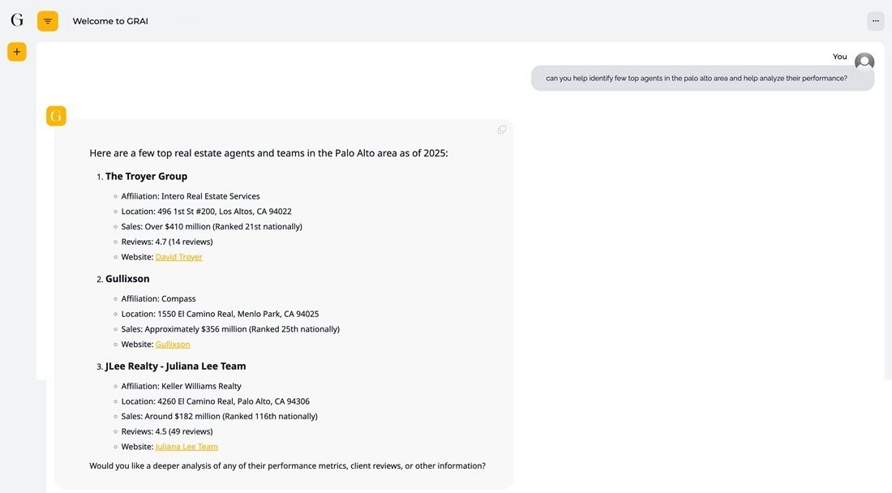892x493 pixels.
Task: Copy the assistant response using the copy icon
Action: (501, 130)
